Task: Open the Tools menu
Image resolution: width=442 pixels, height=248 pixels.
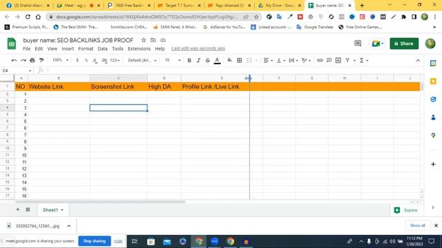Action: (x=117, y=49)
